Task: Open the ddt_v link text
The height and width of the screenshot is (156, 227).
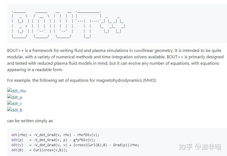Action: point(17,104)
